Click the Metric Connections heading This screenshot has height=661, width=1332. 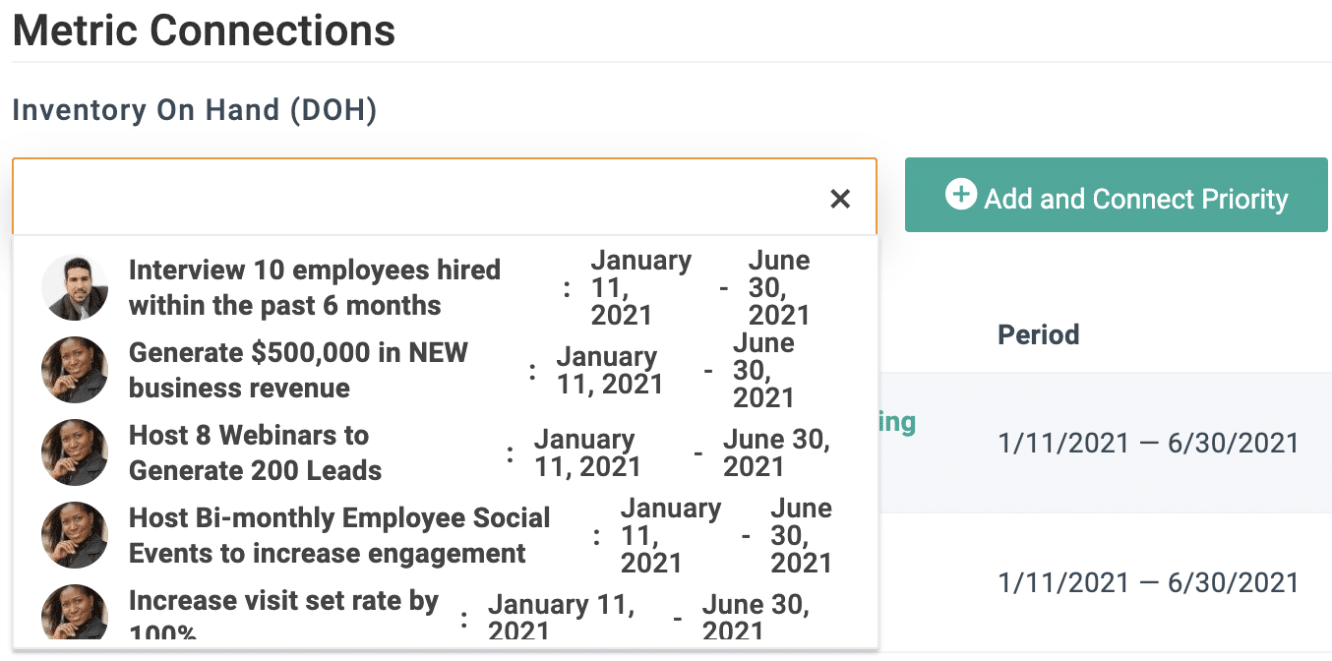(204, 30)
